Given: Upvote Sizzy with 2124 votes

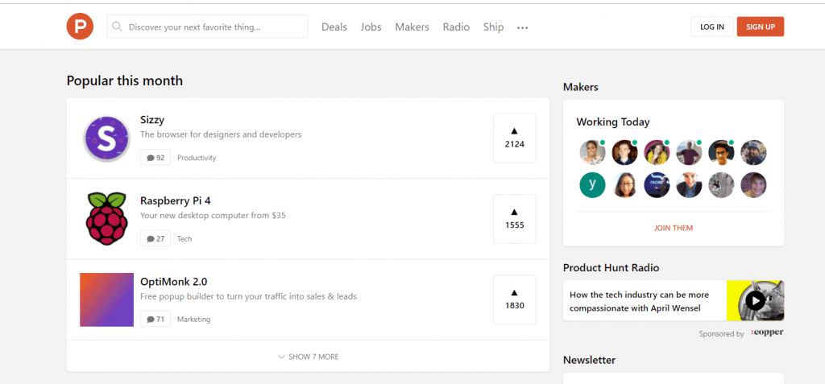Looking at the screenshot, I should (x=515, y=138).
